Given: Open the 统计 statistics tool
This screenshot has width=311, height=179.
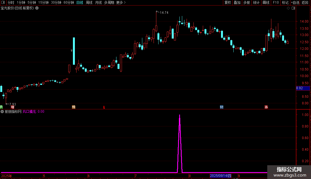Looking at the screenshot, I should (x=256, y=2).
